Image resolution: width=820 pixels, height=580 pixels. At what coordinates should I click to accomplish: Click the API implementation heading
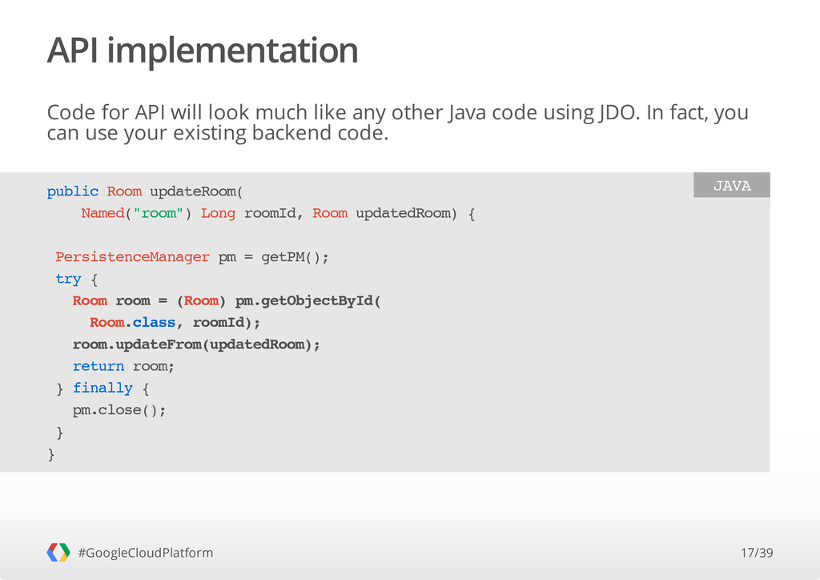203,50
